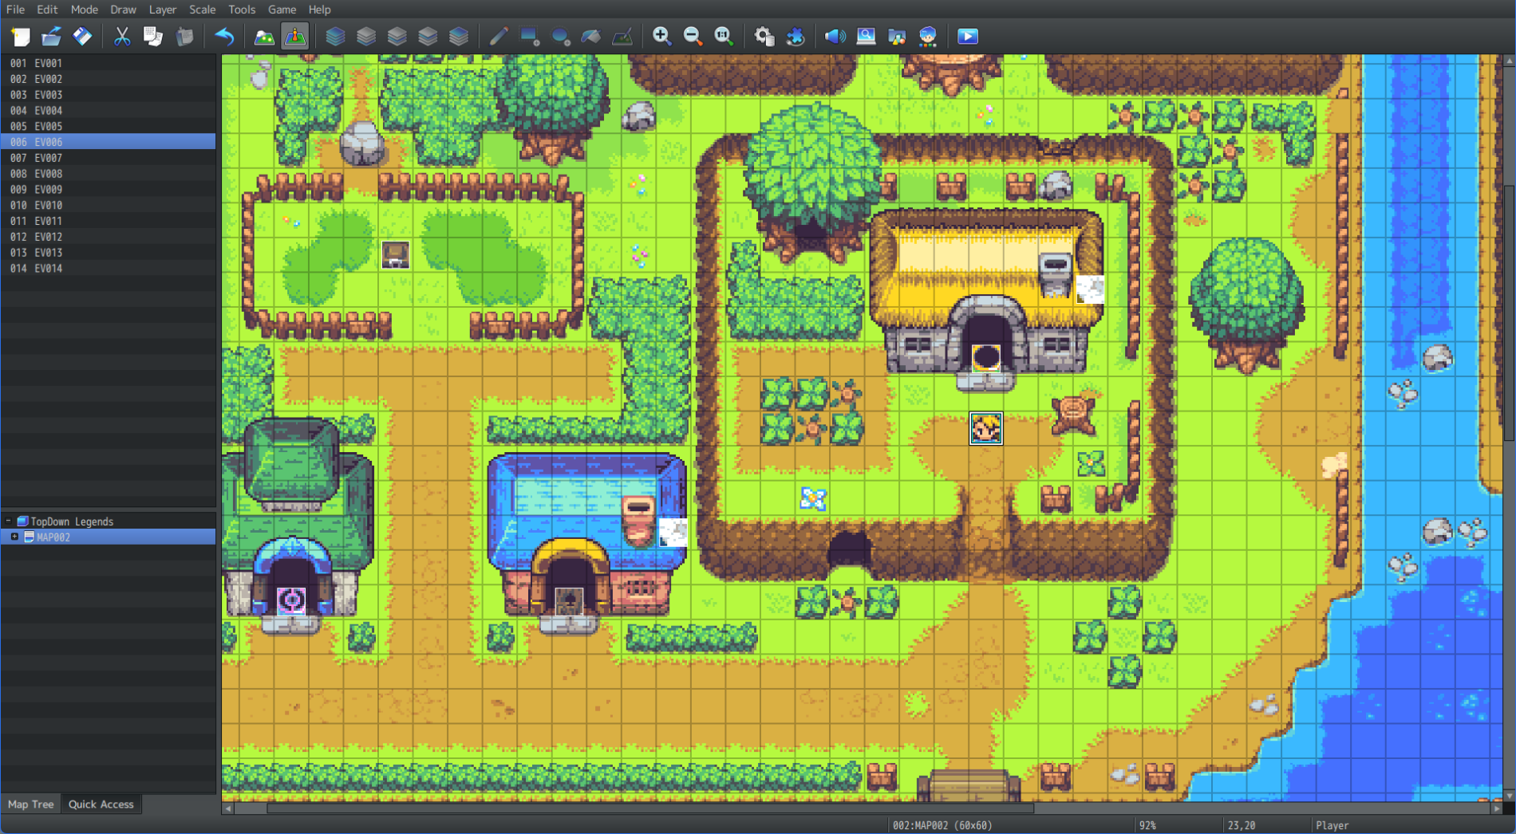The width and height of the screenshot is (1516, 834).
Task: Click the map scroll-right arrow
Action: point(1496,808)
